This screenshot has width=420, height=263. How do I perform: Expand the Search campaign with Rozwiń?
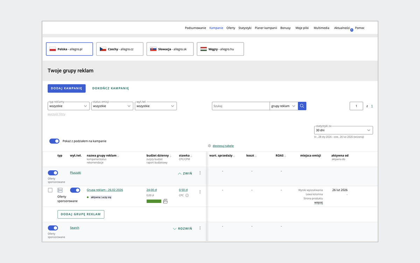(x=182, y=229)
